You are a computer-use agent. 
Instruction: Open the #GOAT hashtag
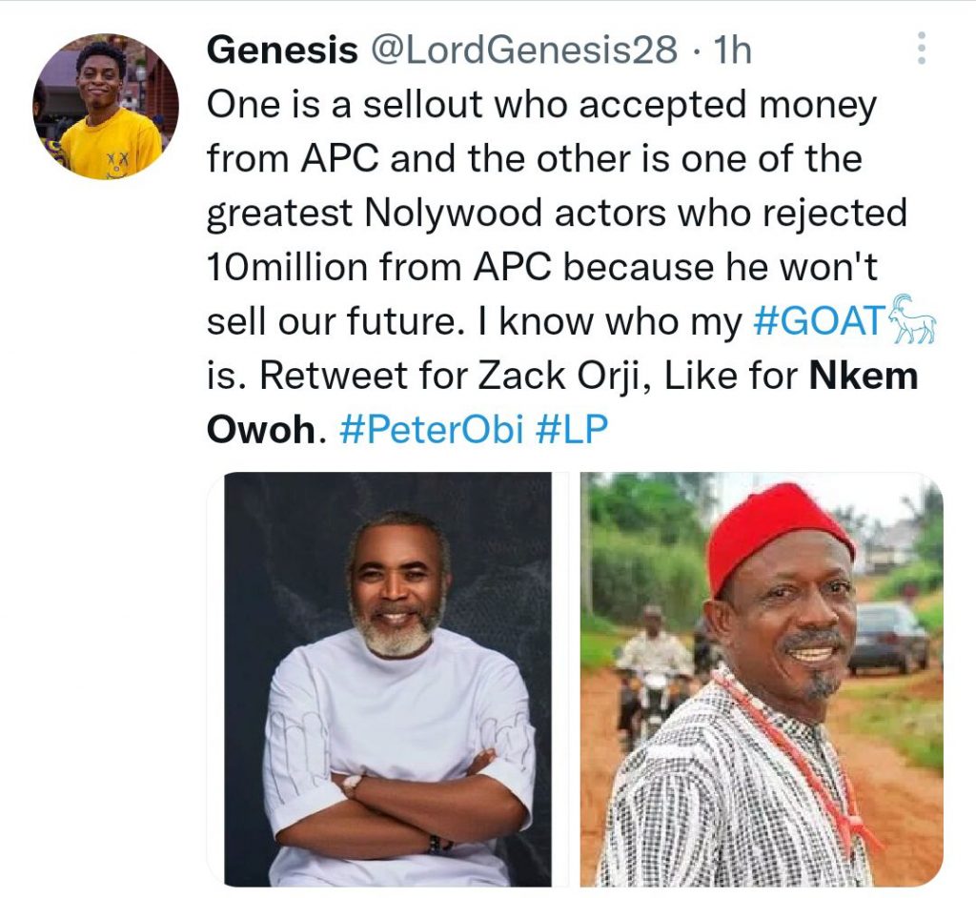(x=820, y=320)
